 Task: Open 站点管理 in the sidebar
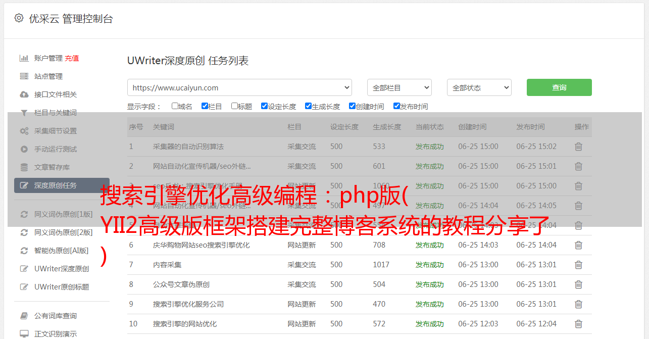(x=48, y=76)
